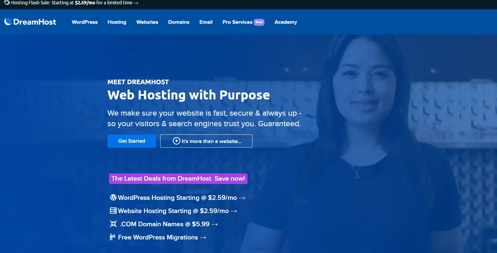
Task: Click the price tag icon in flash sale banner
Action: (7, 3)
